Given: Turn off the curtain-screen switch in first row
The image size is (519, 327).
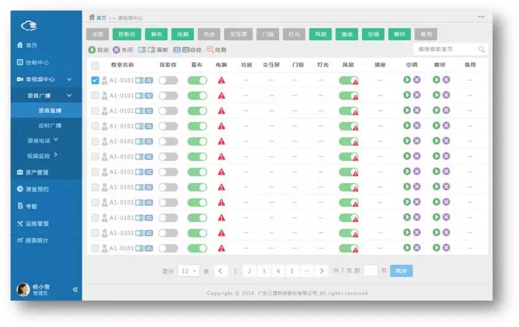Looking at the screenshot, I should (x=197, y=80).
